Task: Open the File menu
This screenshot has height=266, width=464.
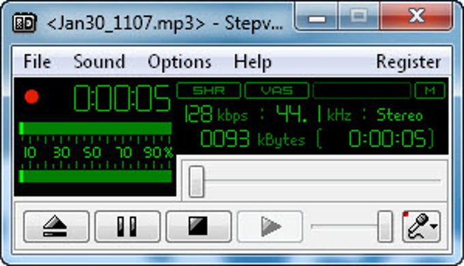Action: point(38,61)
